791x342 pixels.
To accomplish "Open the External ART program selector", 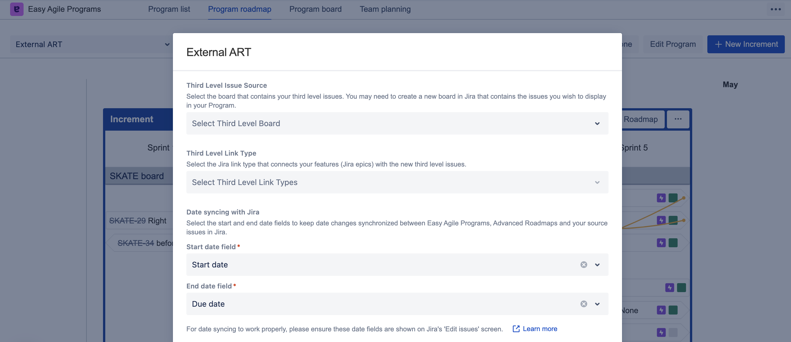I will pos(92,45).
